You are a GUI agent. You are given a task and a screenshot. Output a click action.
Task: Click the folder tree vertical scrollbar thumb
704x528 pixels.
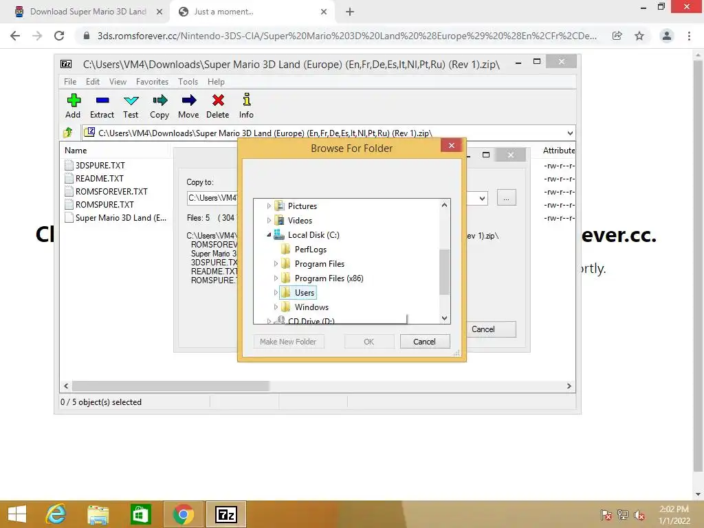point(444,272)
